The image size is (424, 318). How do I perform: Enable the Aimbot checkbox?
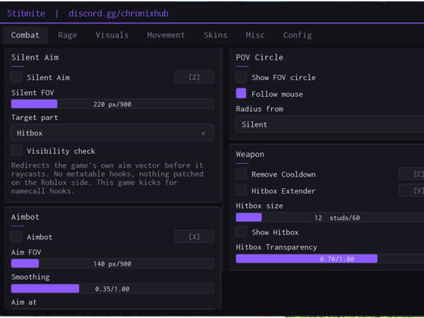16,237
